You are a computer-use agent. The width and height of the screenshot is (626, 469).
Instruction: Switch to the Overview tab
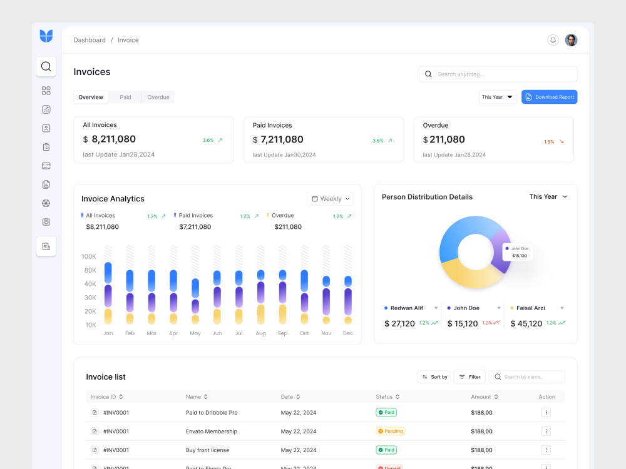coord(91,97)
